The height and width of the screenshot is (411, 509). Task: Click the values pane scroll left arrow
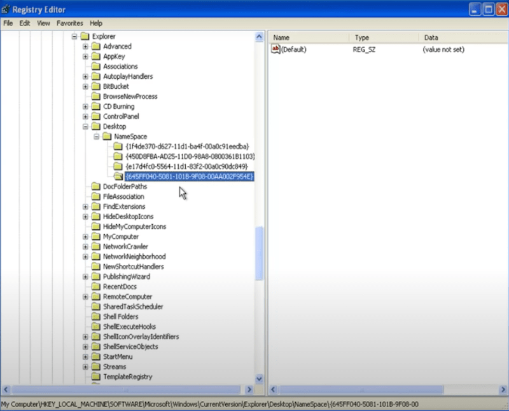click(274, 389)
